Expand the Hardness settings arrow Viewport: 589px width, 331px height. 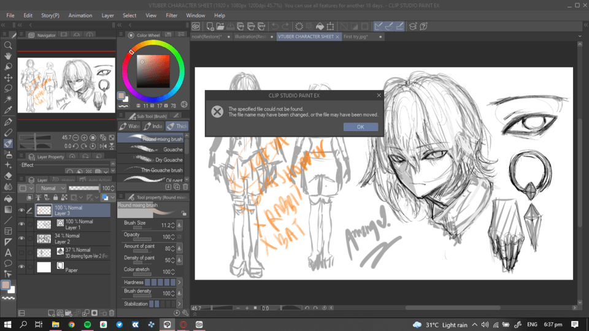coord(179,282)
